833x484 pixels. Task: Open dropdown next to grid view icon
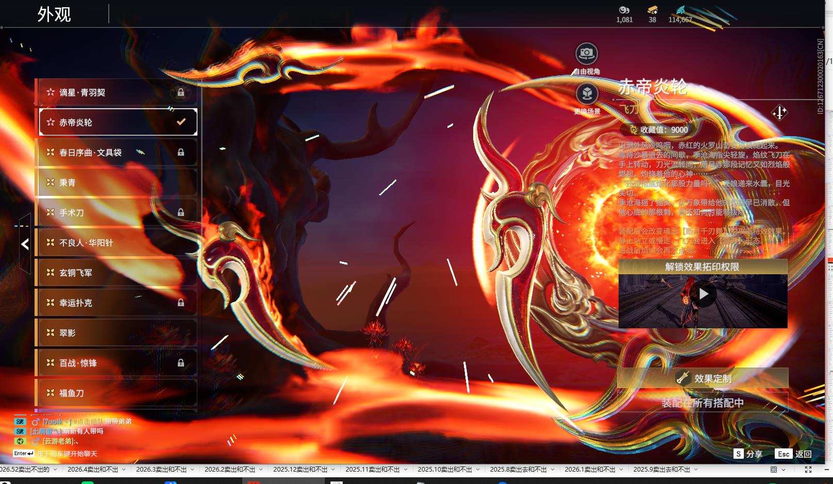(x=784, y=470)
